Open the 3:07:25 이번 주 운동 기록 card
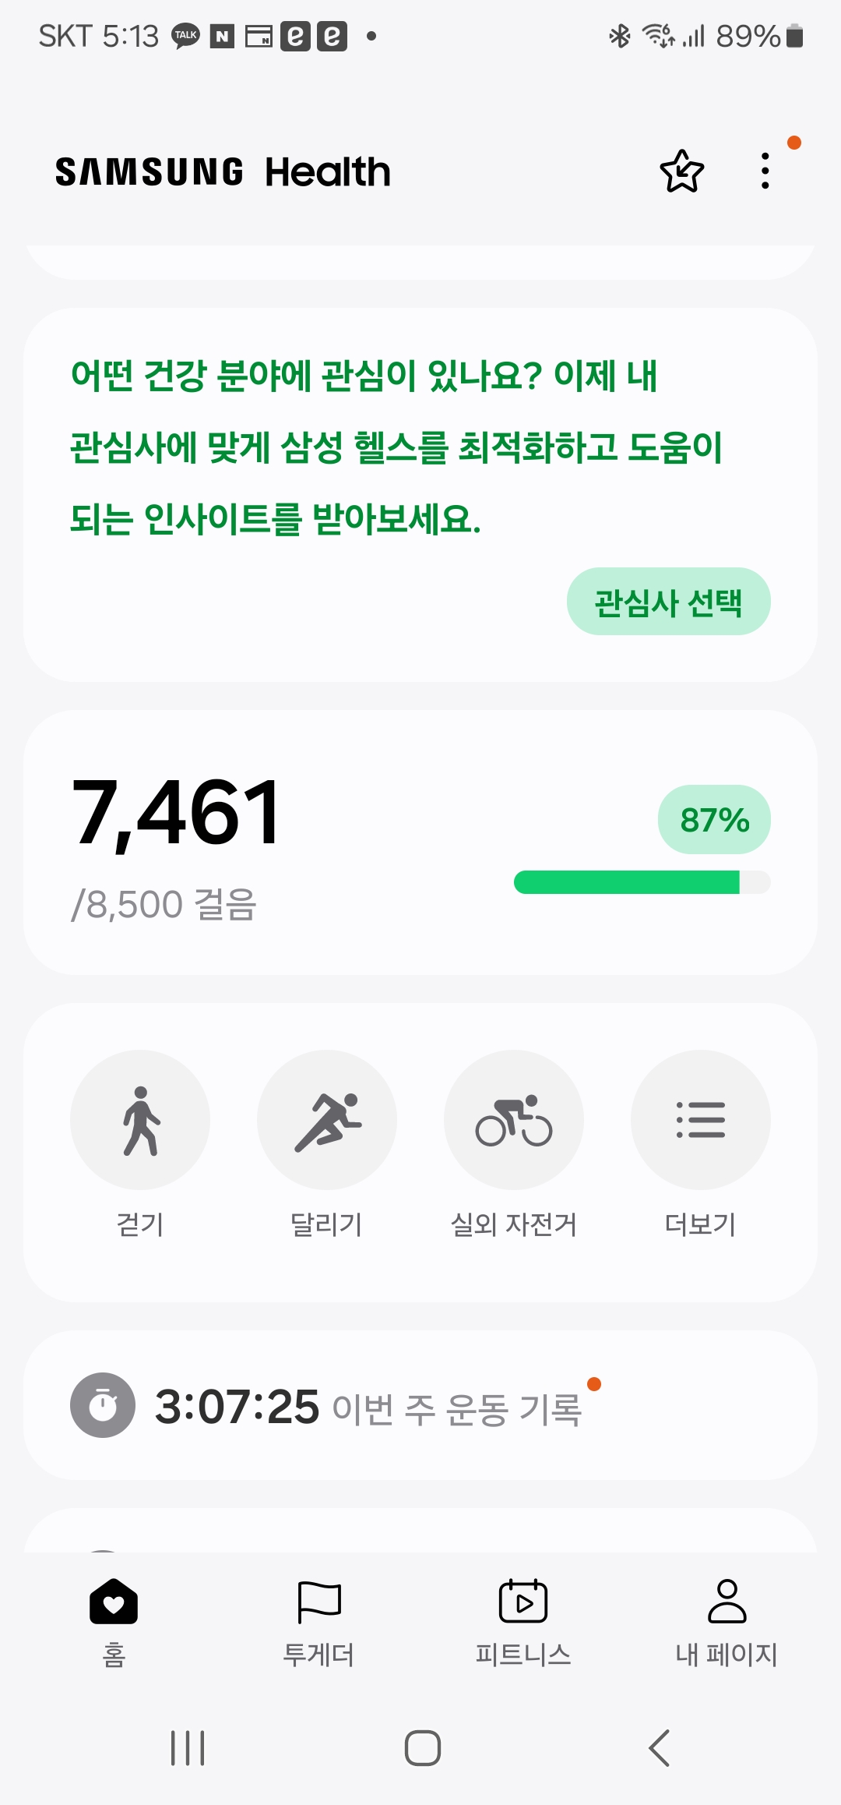The height and width of the screenshot is (1805, 841). pos(420,1407)
